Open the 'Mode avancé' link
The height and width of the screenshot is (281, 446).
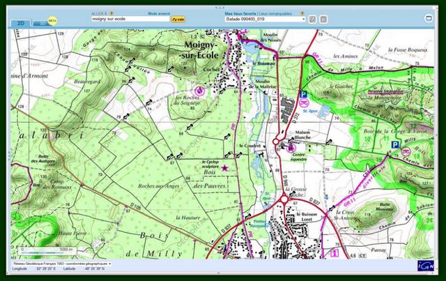tap(159, 13)
